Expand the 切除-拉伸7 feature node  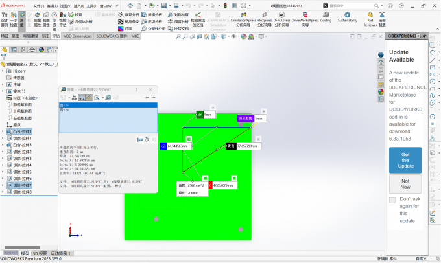point(3,185)
